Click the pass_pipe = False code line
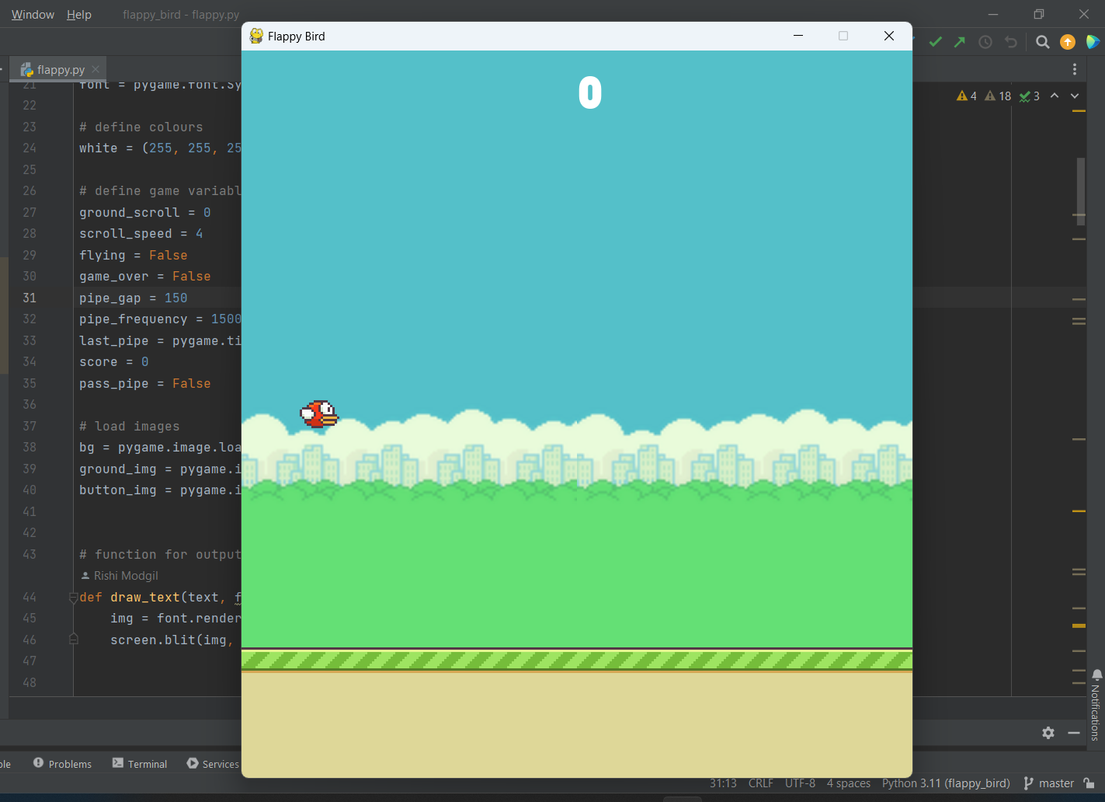Image resolution: width=1105 pixels, height=802 pixels. (x=145, y=383)
